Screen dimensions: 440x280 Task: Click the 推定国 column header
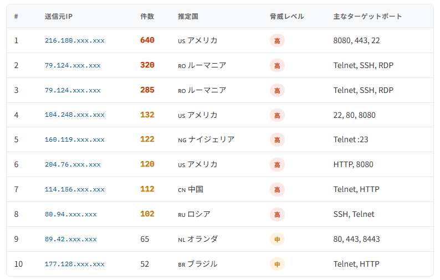pos(188,17)
